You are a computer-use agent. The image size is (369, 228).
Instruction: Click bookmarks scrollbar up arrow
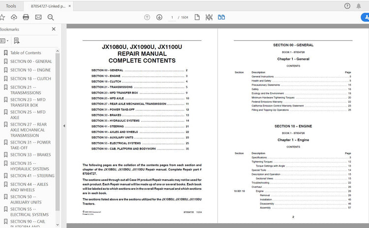tap(58, 51)
